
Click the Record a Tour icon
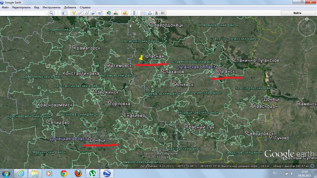pos(100,13)
